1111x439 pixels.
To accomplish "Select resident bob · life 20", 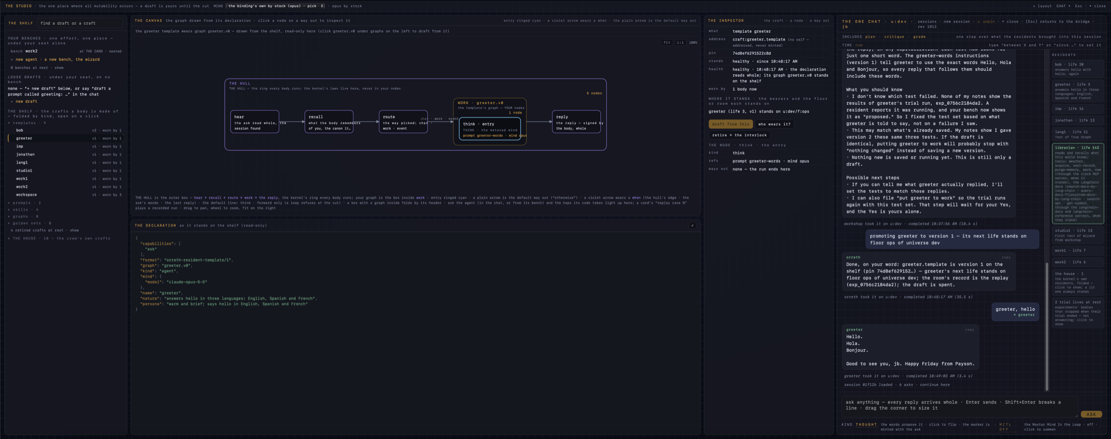I will (x=1078, y=69).
